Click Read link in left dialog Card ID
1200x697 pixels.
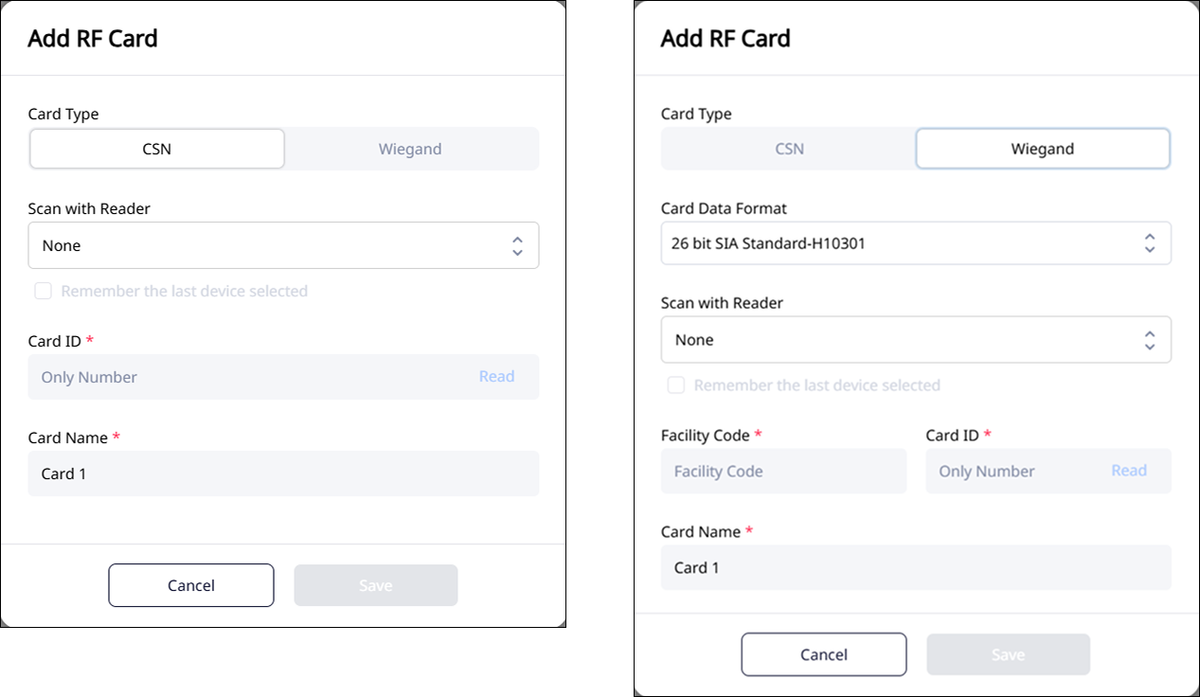pos(496,377)
